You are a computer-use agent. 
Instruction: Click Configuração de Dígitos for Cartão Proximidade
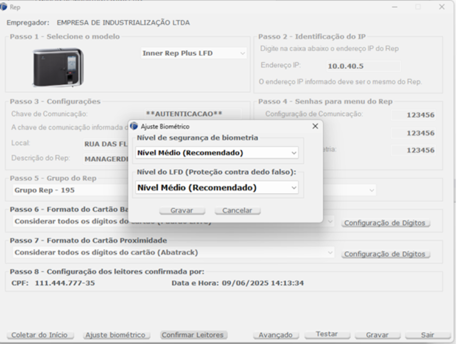(385, 254)
